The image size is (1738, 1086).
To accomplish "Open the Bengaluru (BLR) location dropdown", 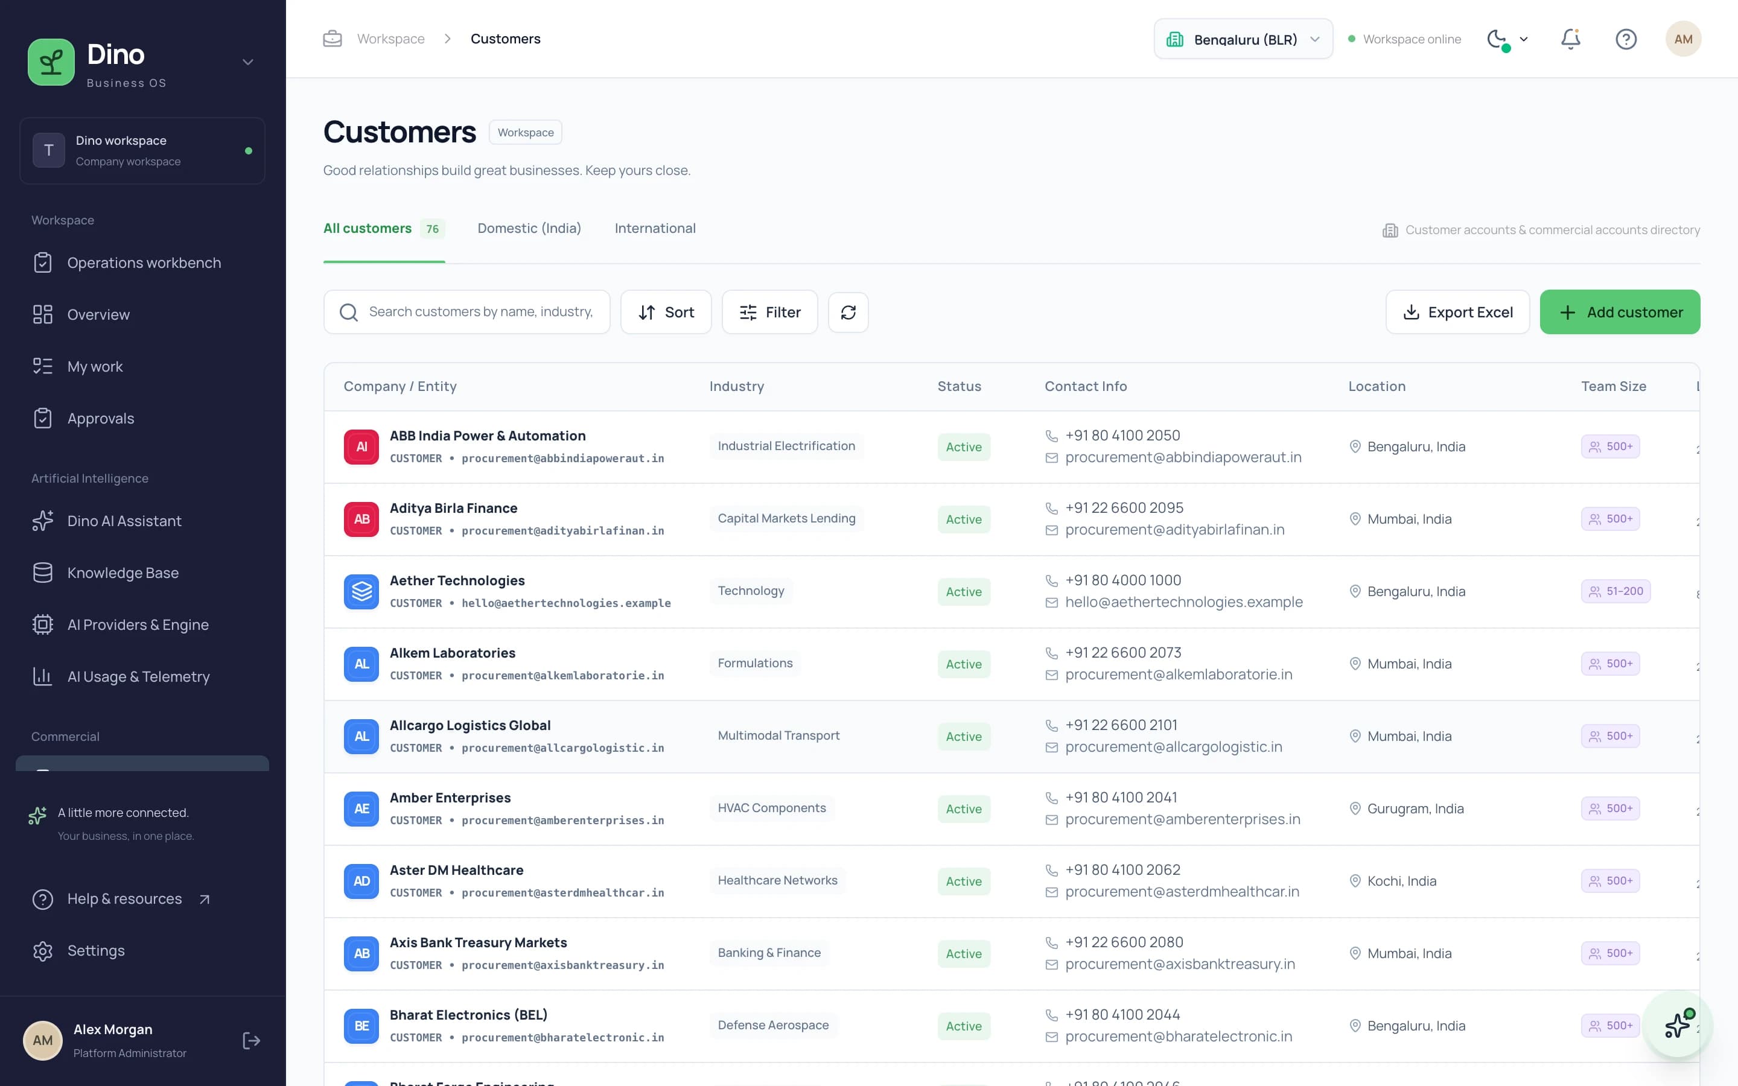I will [x=1243, y=39].
